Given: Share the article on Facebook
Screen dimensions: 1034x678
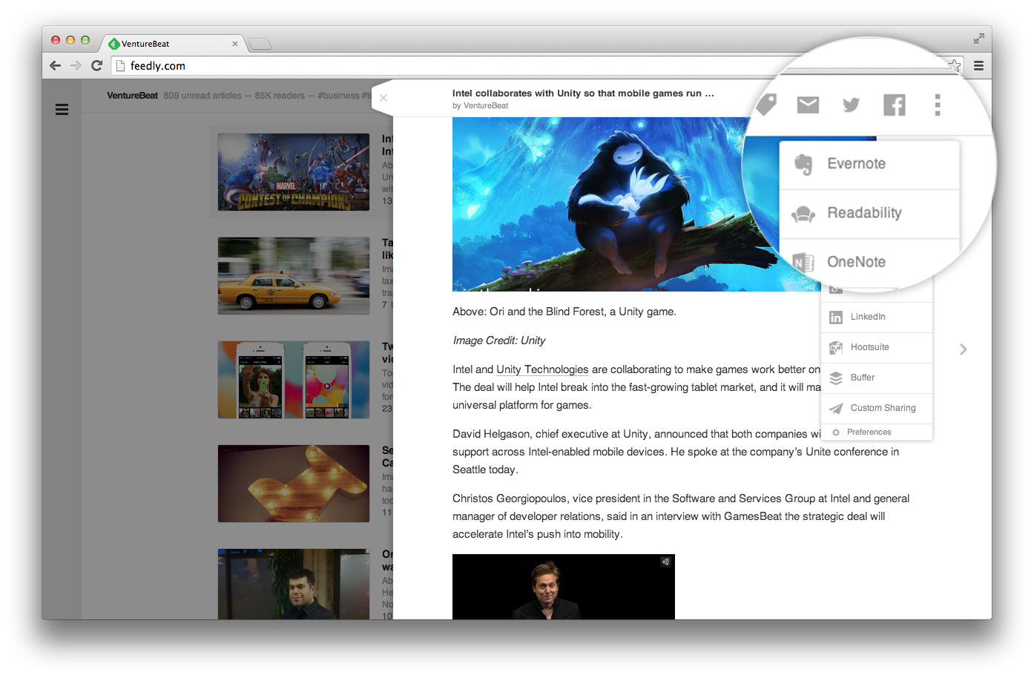Looking at the screenshot, I should point(894,105).
